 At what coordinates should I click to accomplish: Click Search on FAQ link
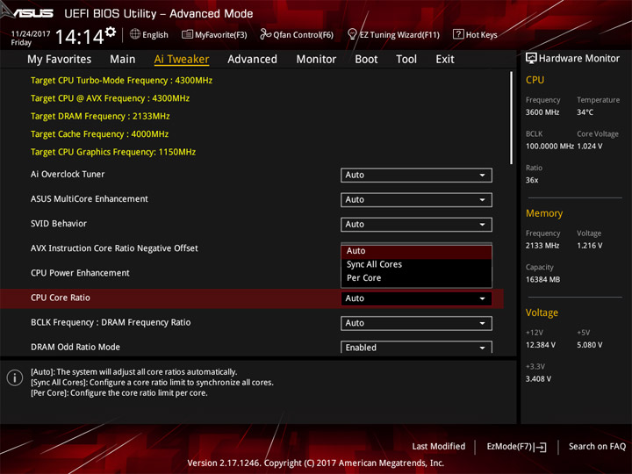coord(598,446)
